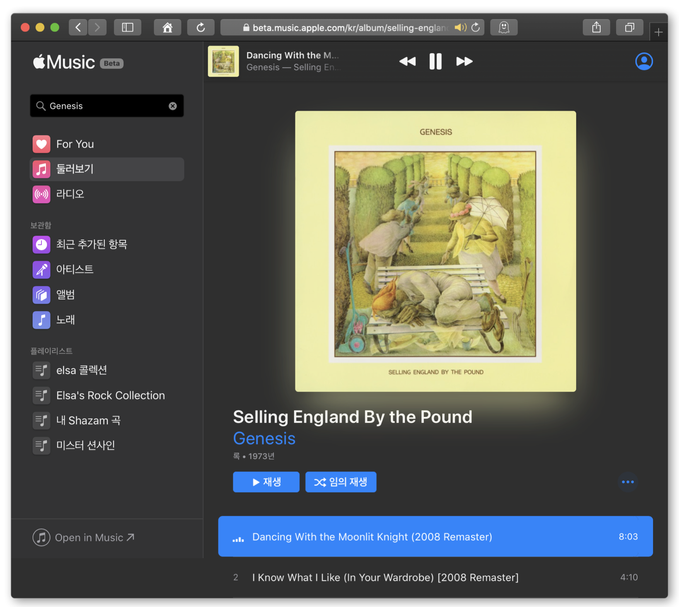679x607 pixels.
Task: Open the account profile icon
Action: (x=644, y=61)
